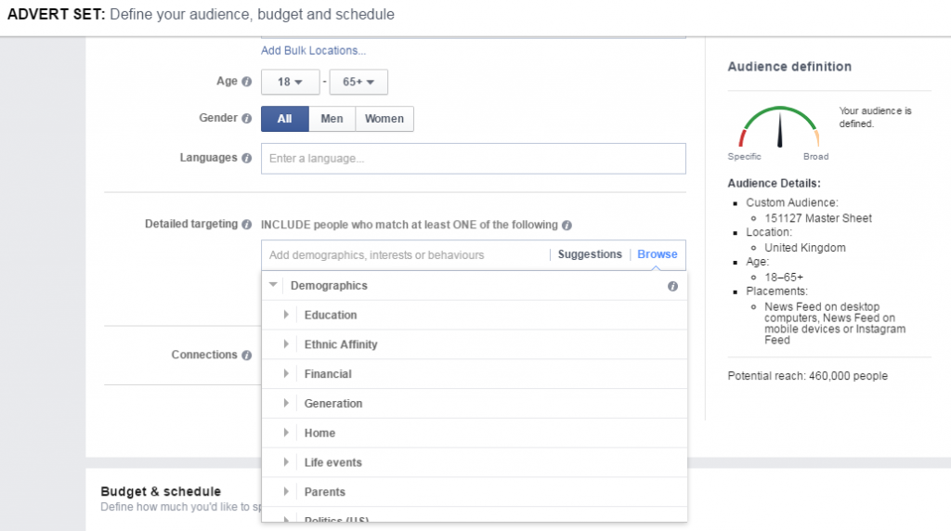
Task: Click the audience size gauge
Action: pos(779,127)
